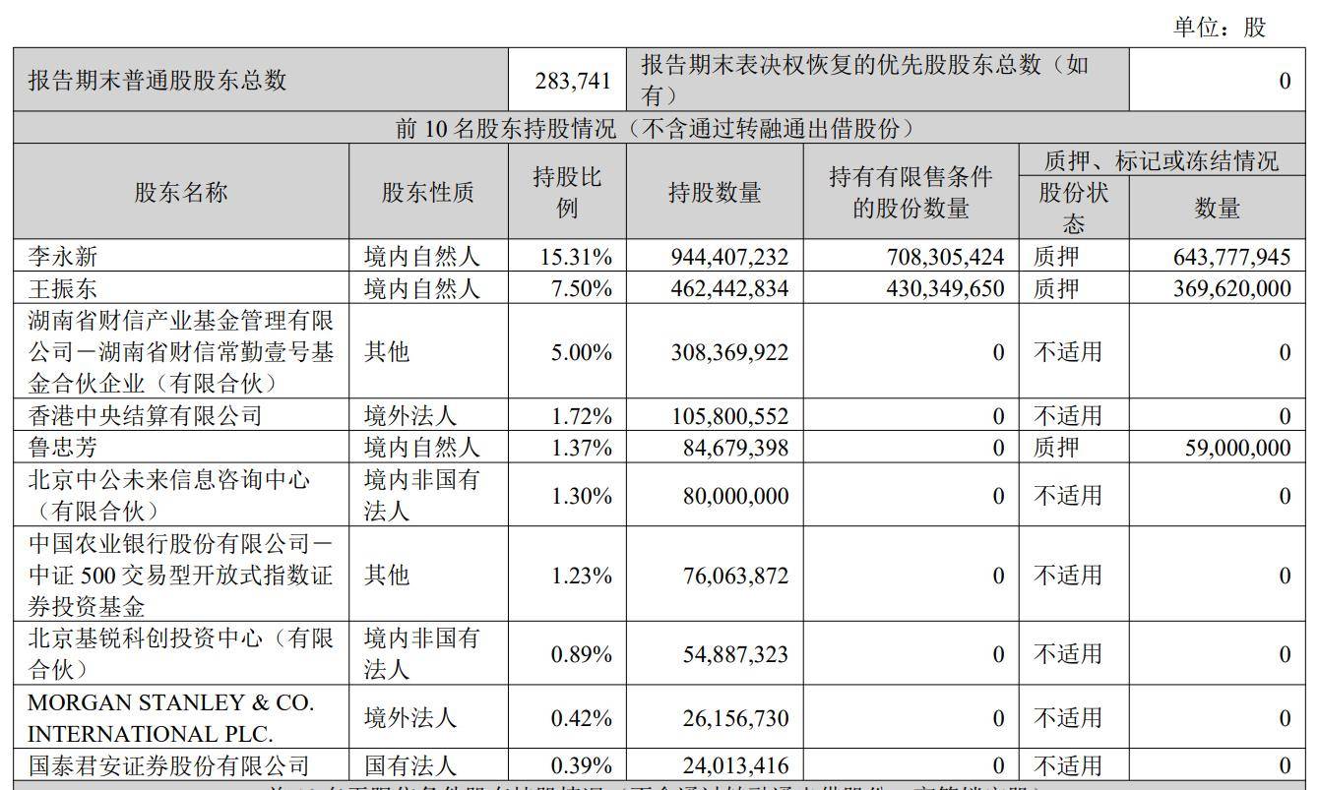Click 境外法人 in the Morgan Stanley row

click(x=410, y=717)
